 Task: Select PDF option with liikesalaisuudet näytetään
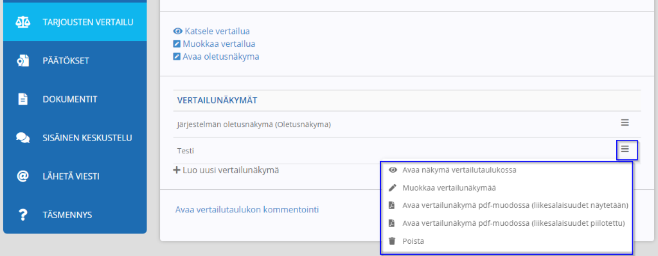(515, 205)
